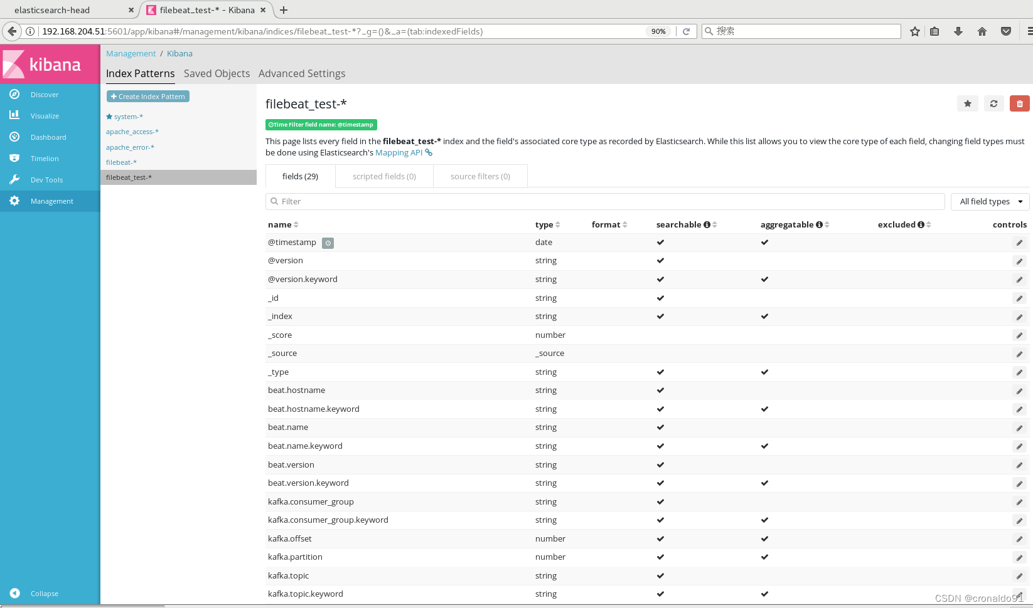Click excluded info icon in header

point(921,224)
